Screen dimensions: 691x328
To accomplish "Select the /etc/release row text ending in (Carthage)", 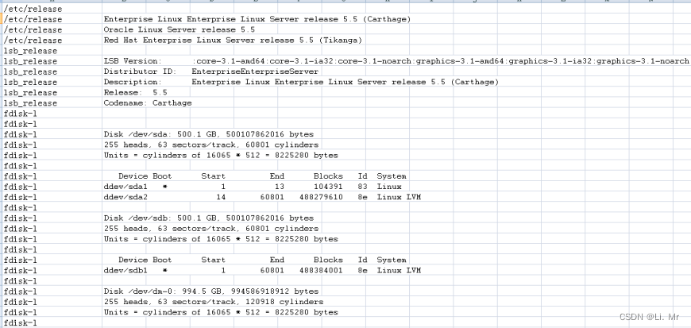I will click(257, 19).
